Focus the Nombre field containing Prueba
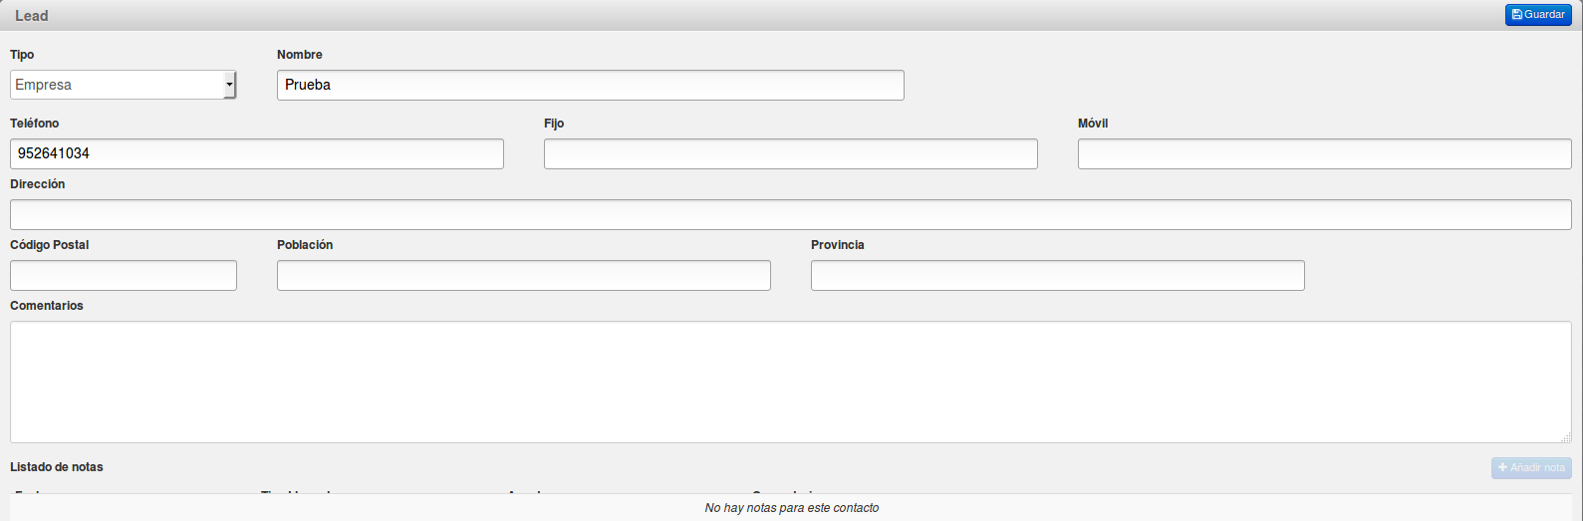This screenshot has height=521, width=1583. point(590,85)
